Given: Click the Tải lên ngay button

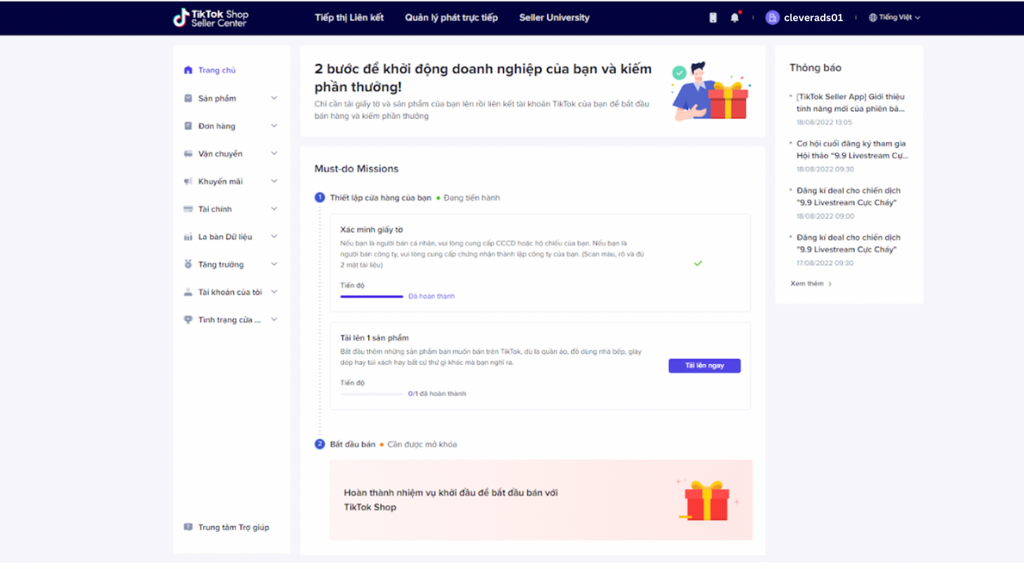Looking at the screenshot, I should click(705, 366).
